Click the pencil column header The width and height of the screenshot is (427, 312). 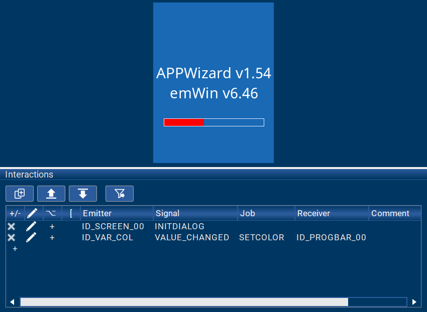(34, 213)
